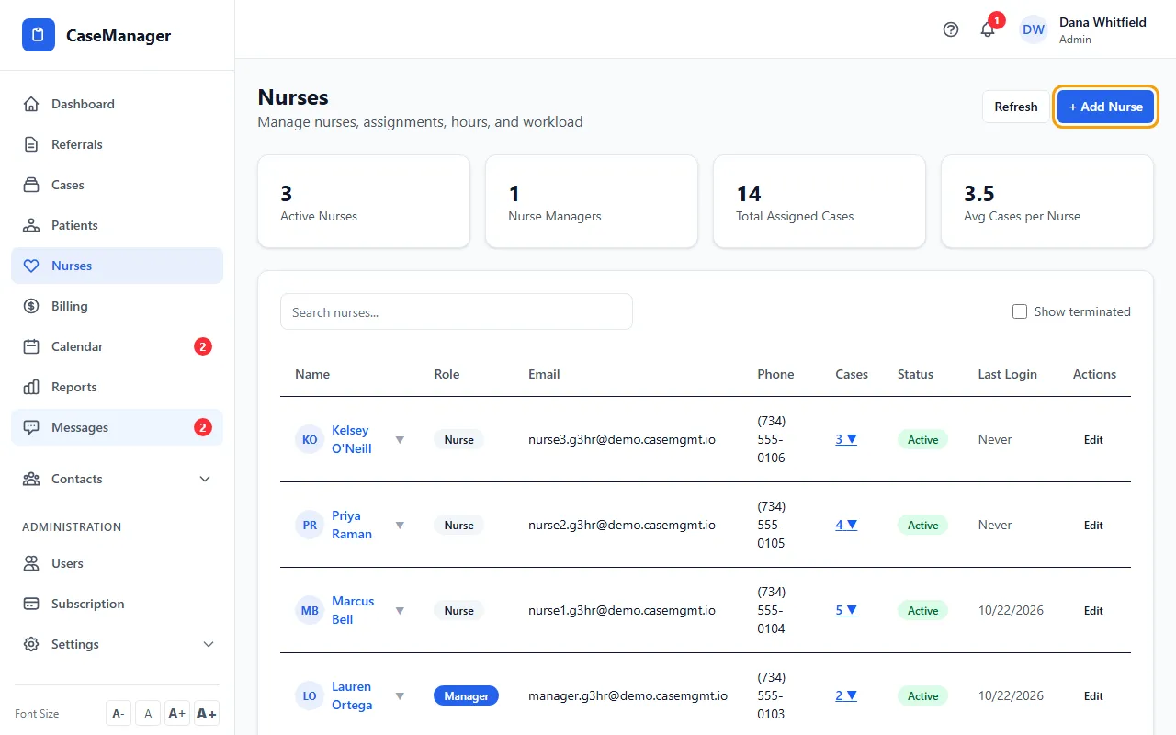Click the Subscription card icon
Viewport: 1176px width, 735px height.
[x=31, y=604]
